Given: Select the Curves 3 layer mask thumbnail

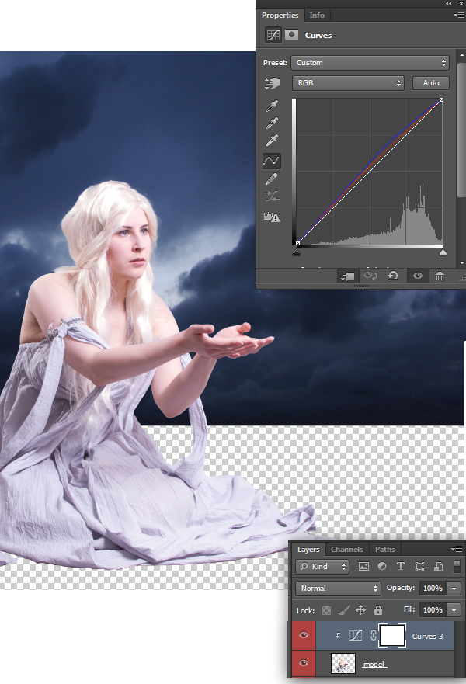Looking at the screenshot, I should coord(393,636).
